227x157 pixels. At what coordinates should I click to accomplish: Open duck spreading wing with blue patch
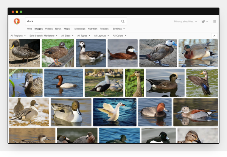(202, 82)
